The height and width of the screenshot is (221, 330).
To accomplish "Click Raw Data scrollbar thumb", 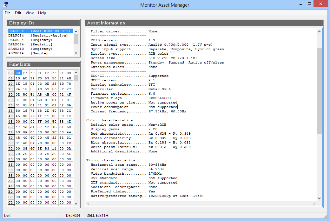I will (76, 78).
